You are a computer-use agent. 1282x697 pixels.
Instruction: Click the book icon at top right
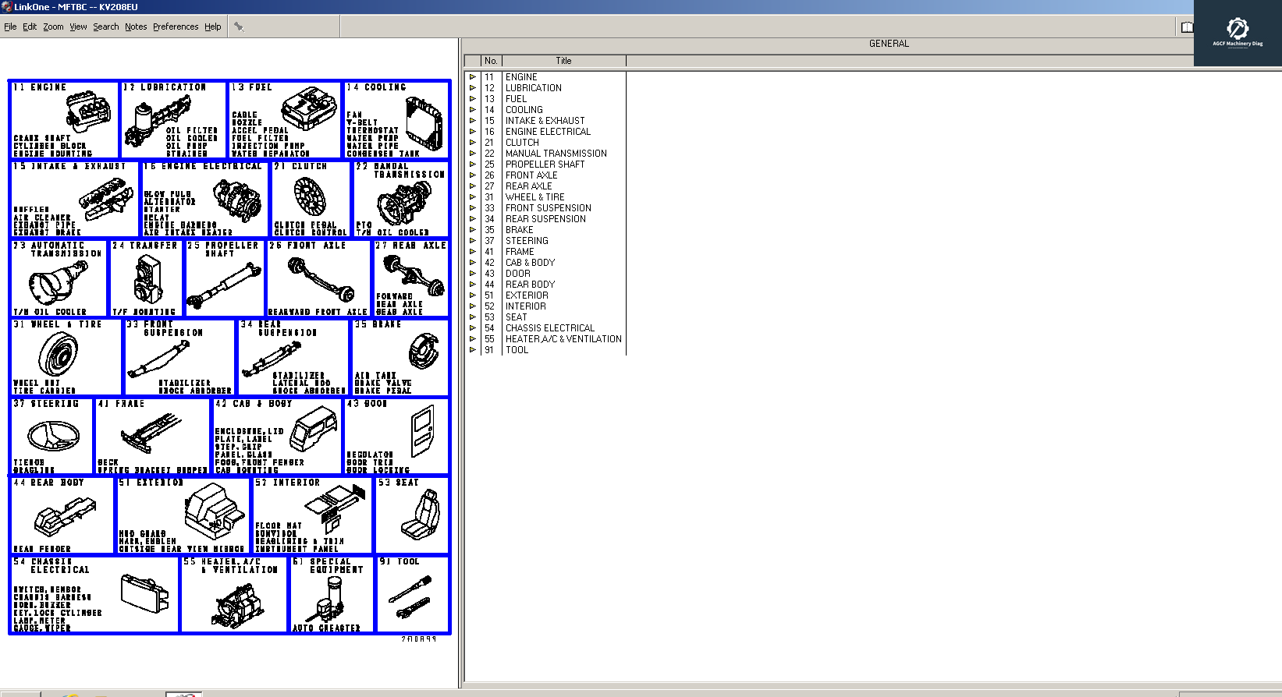1186,27
